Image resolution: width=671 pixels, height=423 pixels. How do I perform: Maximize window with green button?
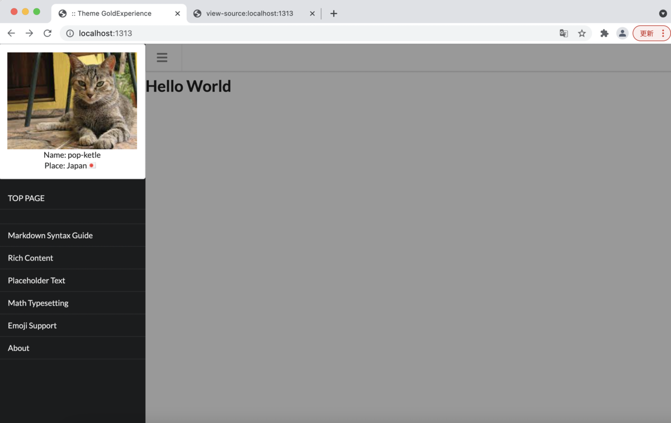pyautogui.click(x=36, y=12)
